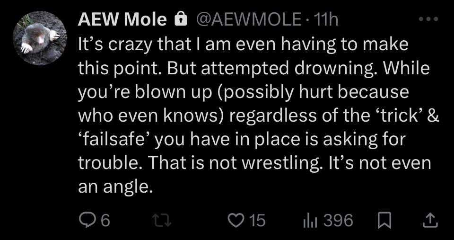Open the tweet via the 11h timestamp
454x240 pixels.
(x=326, y=19)
